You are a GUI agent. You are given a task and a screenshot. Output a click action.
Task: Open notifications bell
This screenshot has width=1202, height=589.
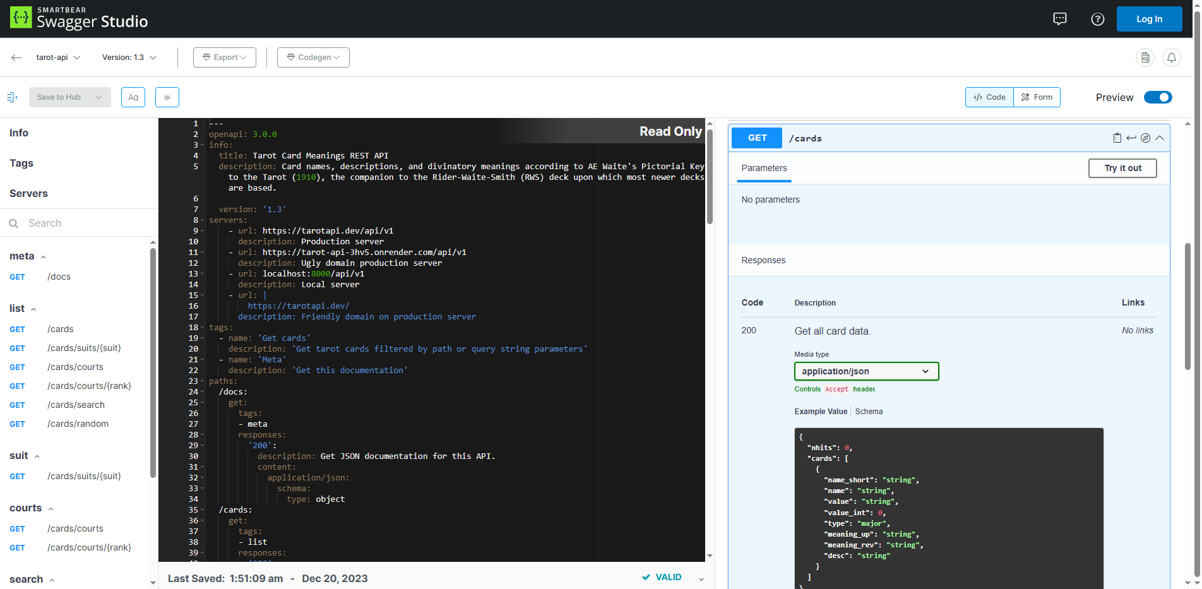1172,57
